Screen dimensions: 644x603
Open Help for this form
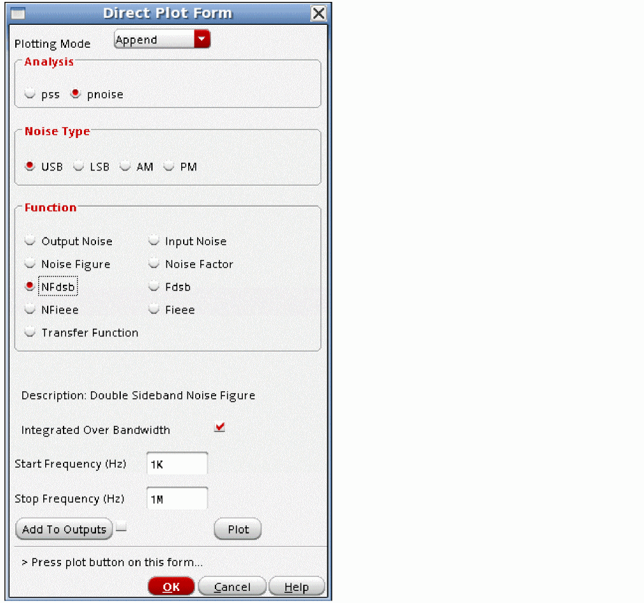click(296, 586)
